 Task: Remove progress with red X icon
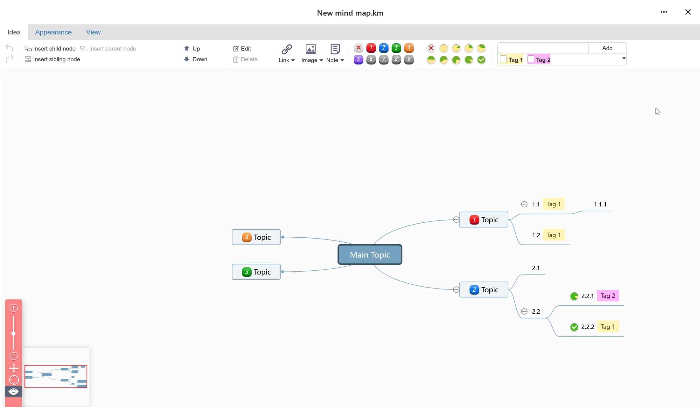(431, 48)
